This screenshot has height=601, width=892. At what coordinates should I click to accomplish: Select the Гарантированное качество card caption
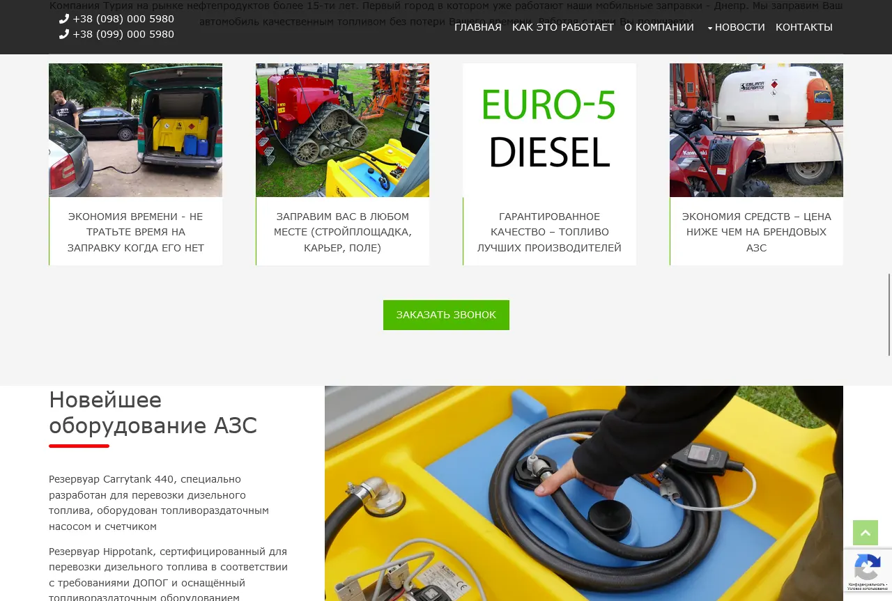coord(549,232)
